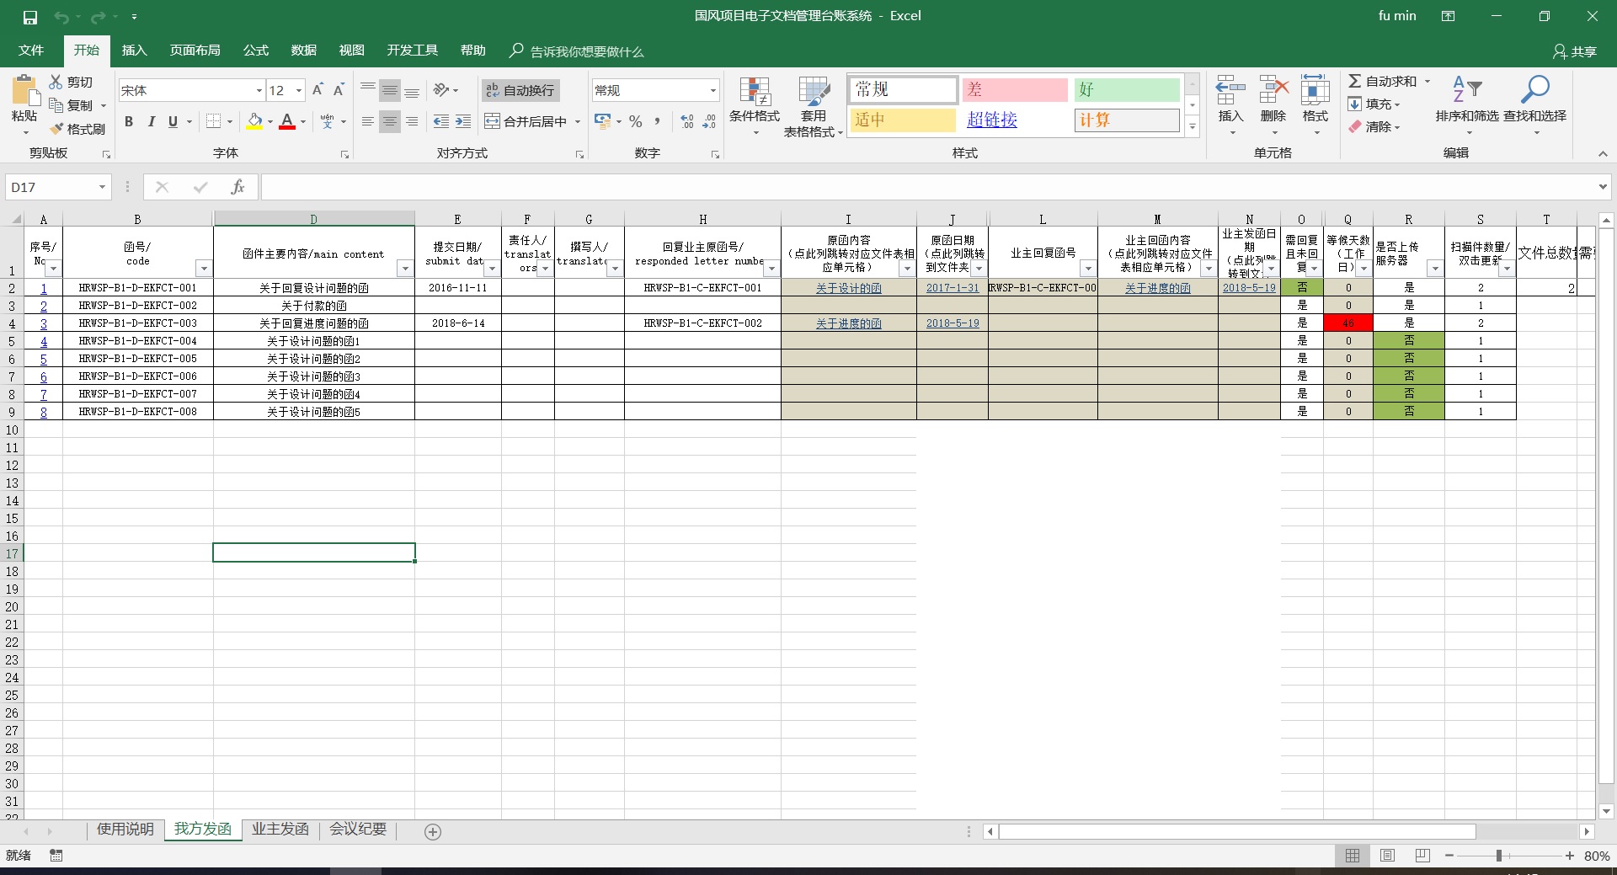Switch to 业主发函 sheet tab
1617x875 pixels.
pyautogui.click(x=280, y=830)
